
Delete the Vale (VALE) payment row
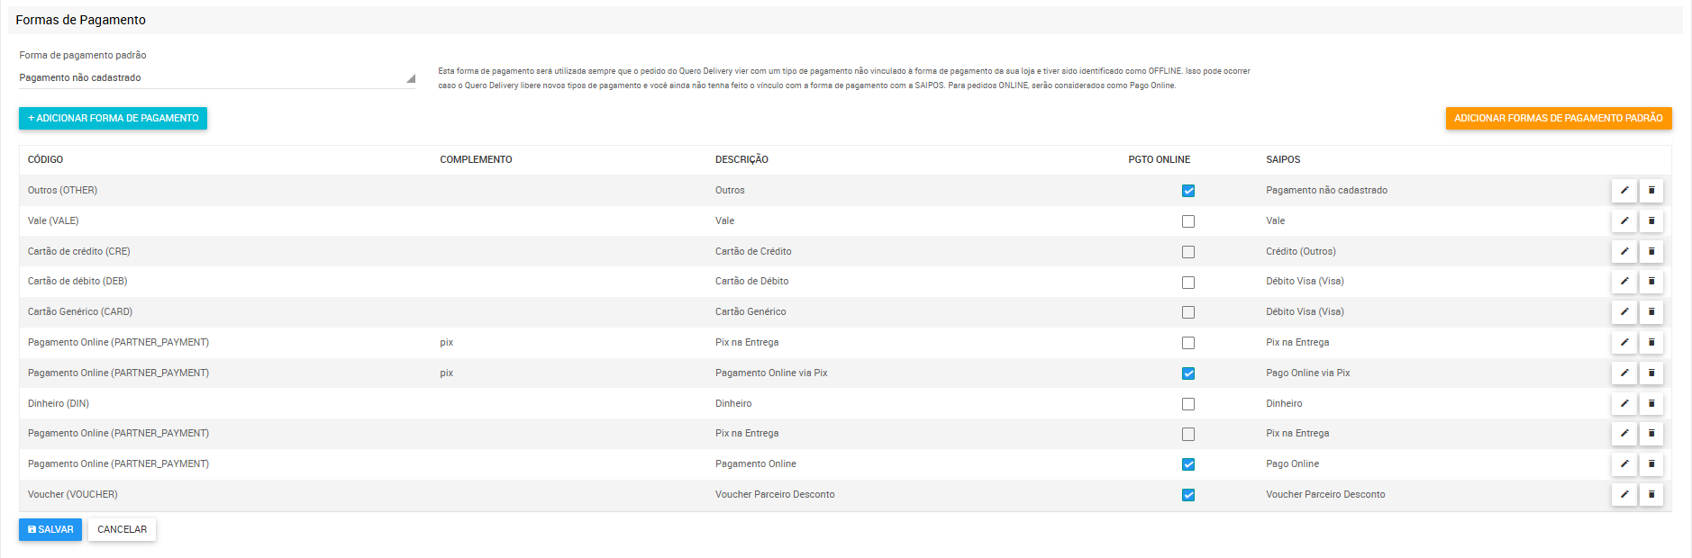pos(1651,221)
